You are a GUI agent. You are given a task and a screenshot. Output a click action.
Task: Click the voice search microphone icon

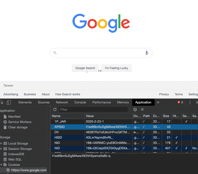[146, 53]
